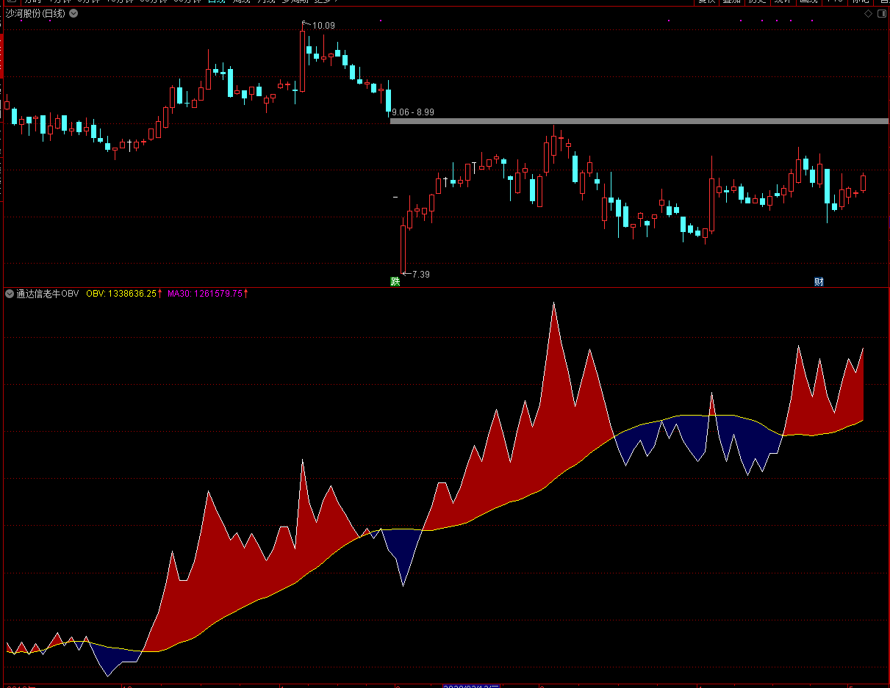This screenshot has width=890, height=688.
Task: Click the diamond icon at the chart's top right
Action: click(868, 13)
